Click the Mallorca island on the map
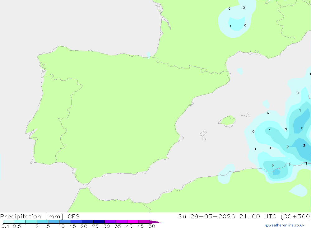 pyautogui.click(x=228, y=121)
